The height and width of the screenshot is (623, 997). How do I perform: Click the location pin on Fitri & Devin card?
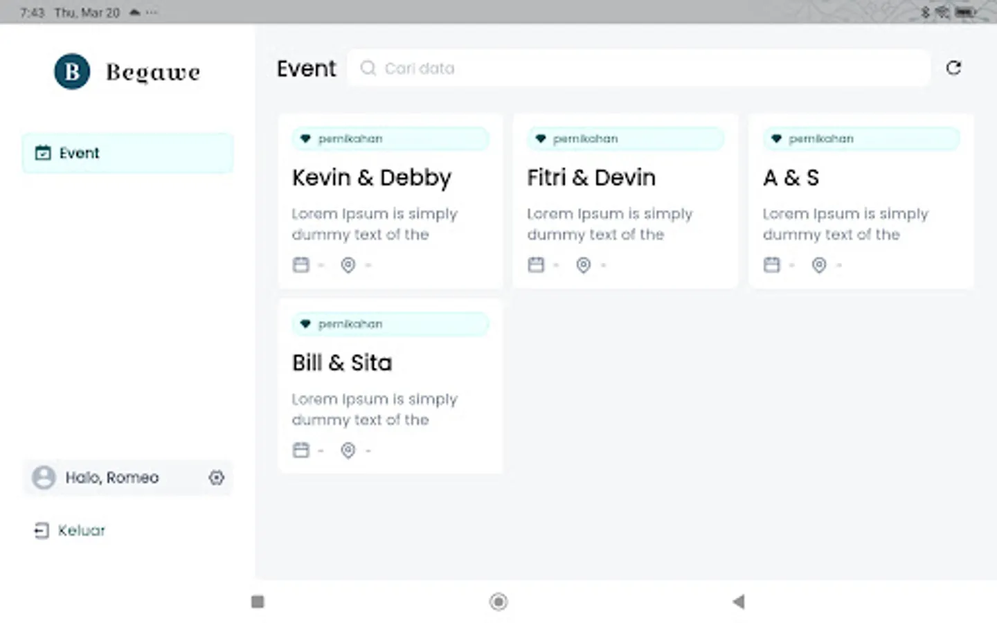pos(583,265)
